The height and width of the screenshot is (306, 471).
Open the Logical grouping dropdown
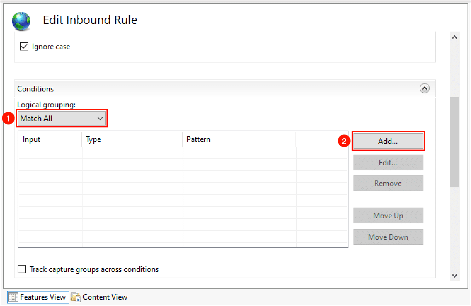62,119
